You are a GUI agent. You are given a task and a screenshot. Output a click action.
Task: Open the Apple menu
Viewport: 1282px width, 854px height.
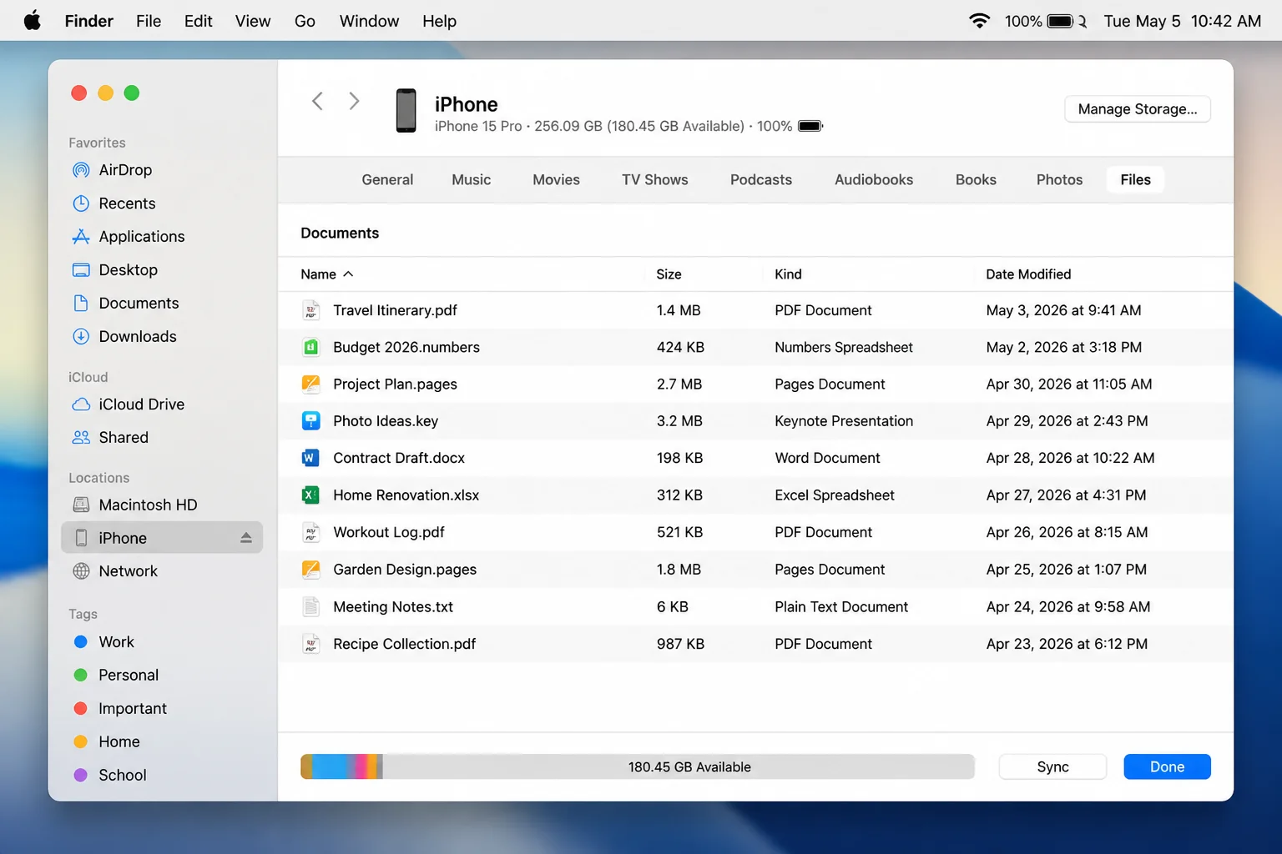coord(33,21)
